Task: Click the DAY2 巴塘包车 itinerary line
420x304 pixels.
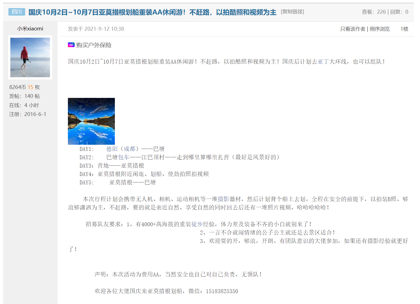Action: pos(180,157)
